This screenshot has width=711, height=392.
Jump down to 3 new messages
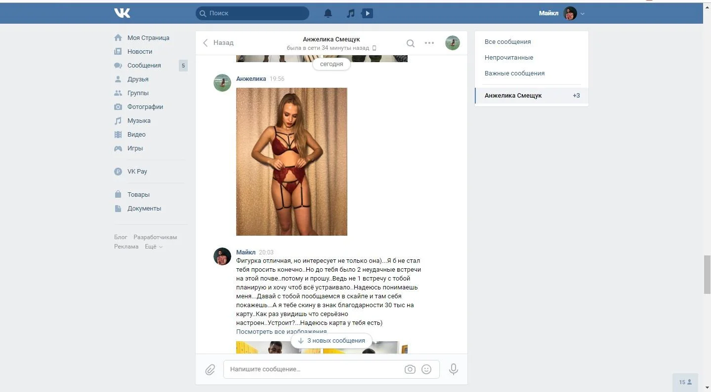coord(331,341)
